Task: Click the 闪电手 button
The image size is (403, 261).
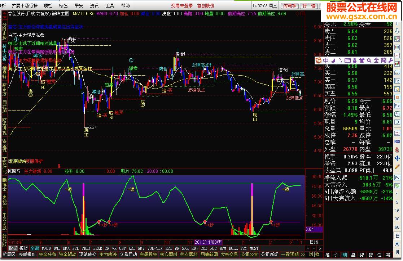Action: click(290, 6)
